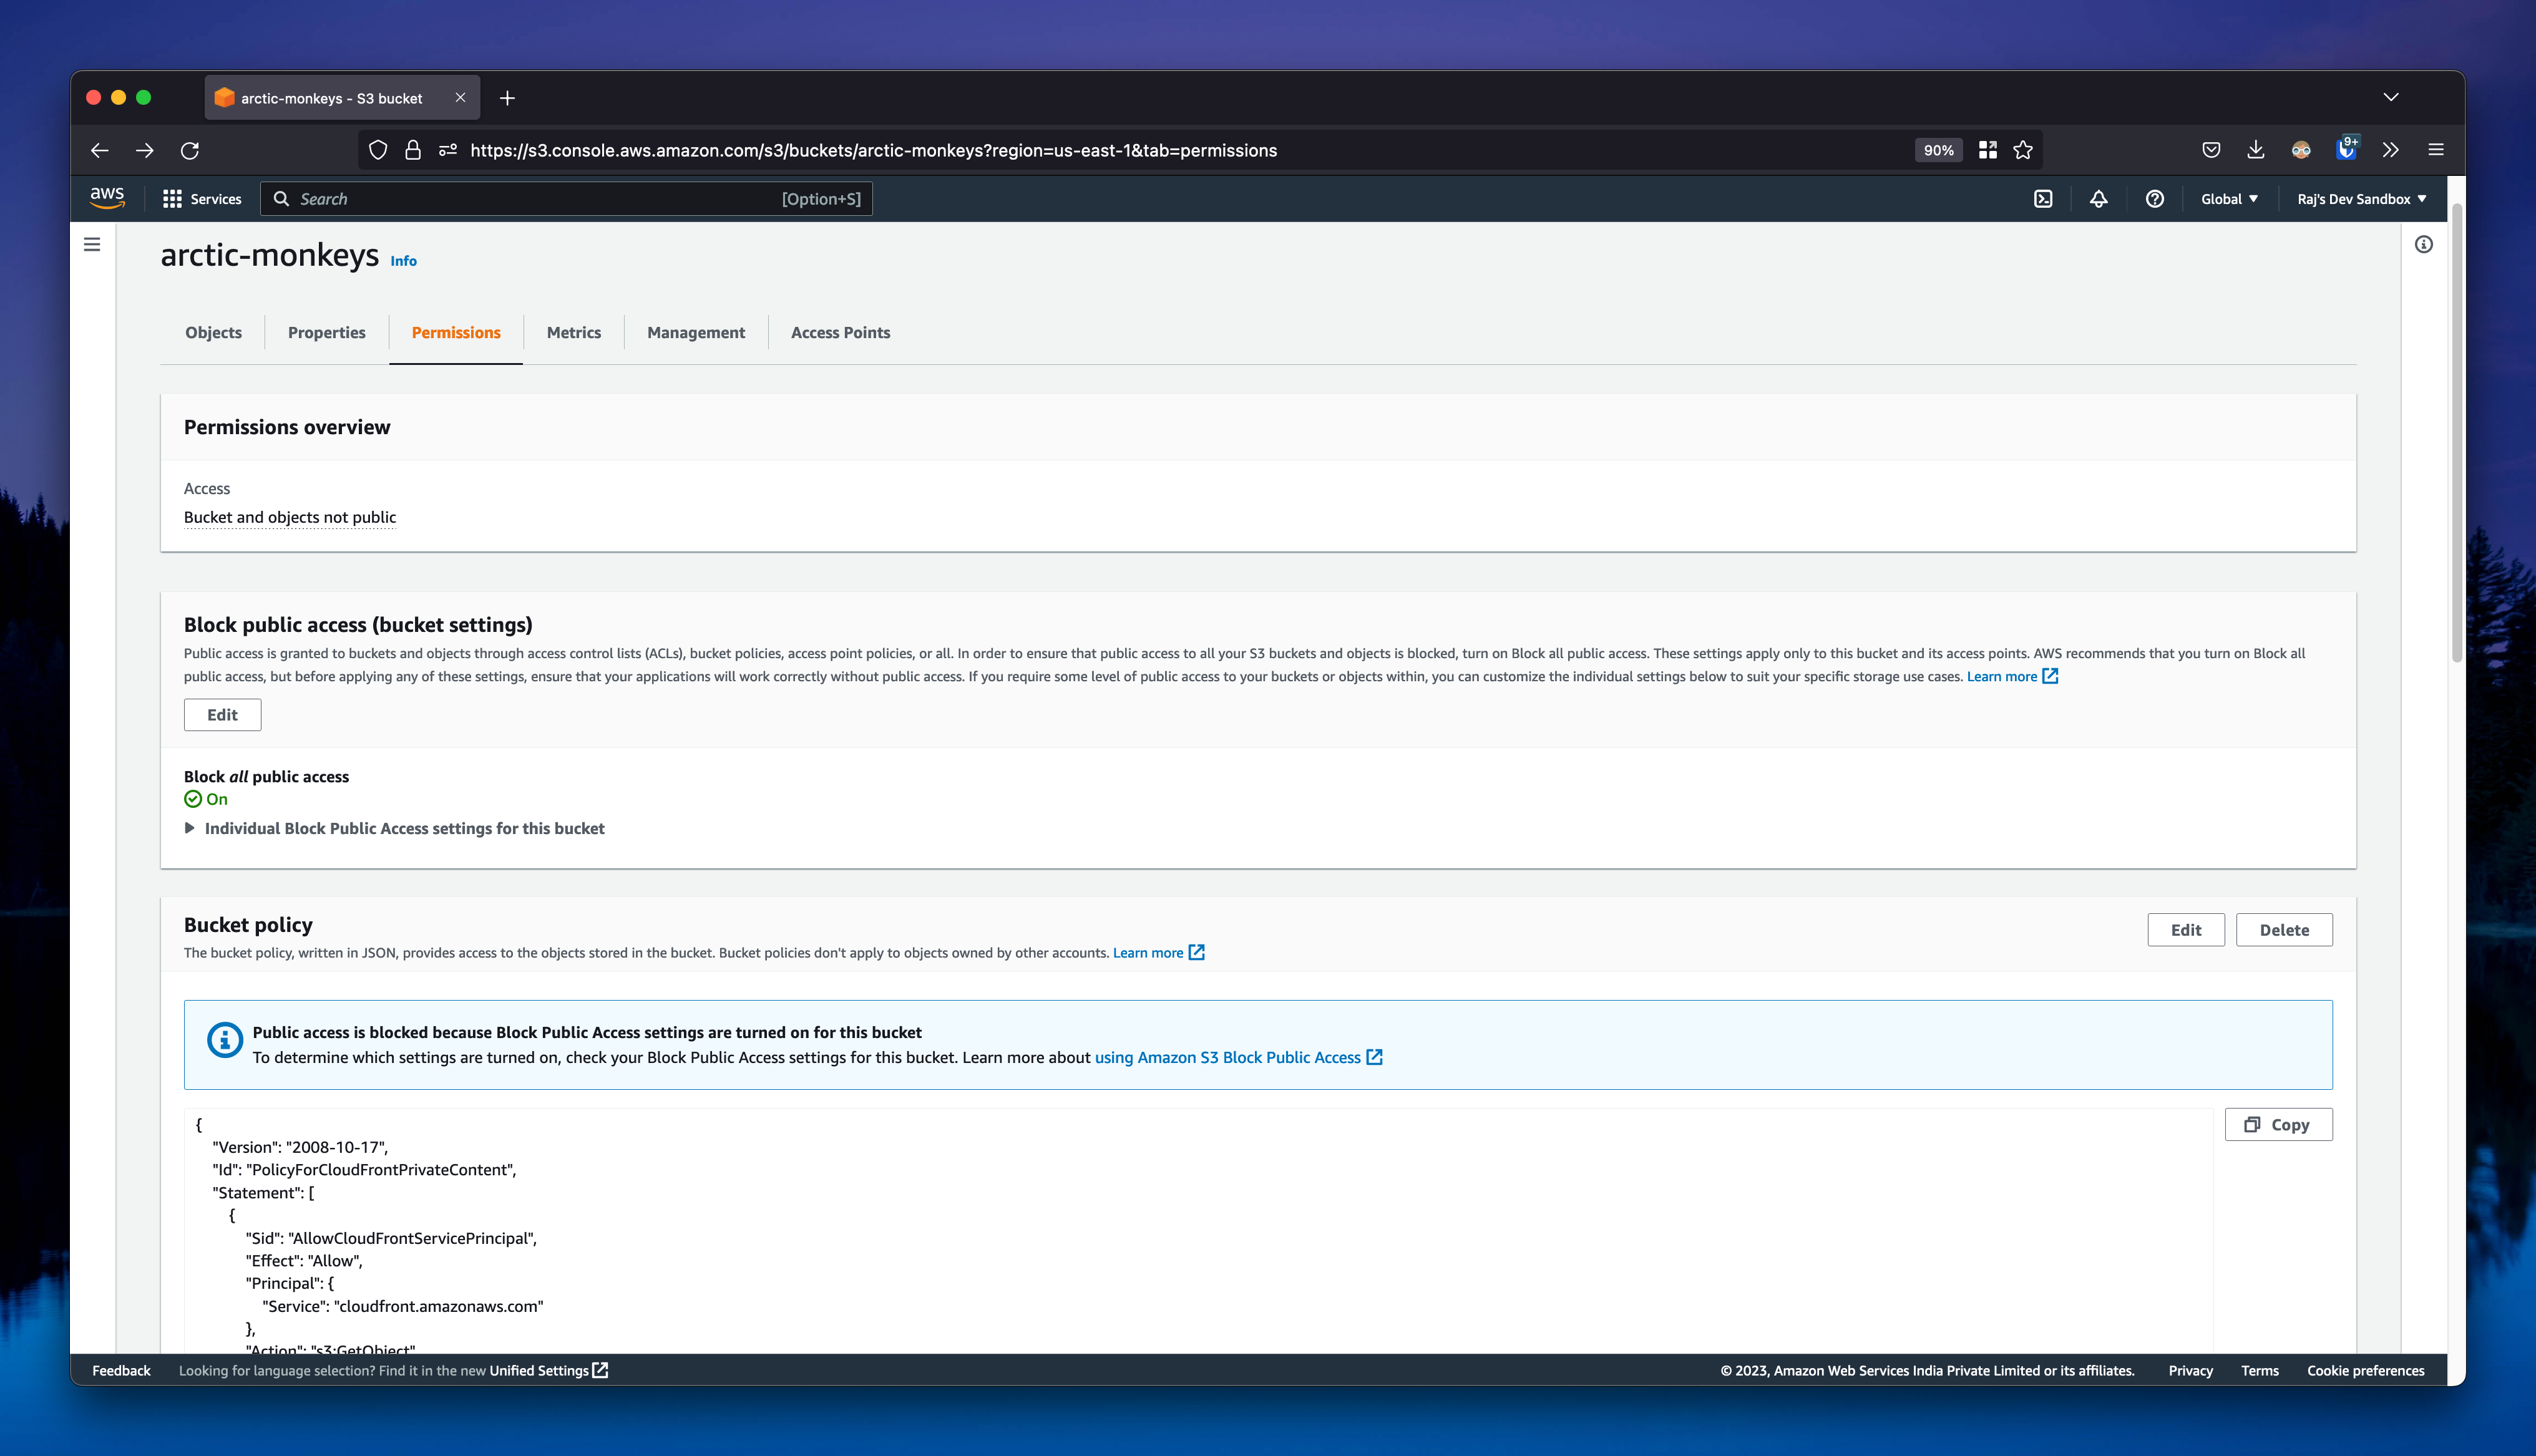
Task: Reload the page in browser
Action: pos(189,150)
